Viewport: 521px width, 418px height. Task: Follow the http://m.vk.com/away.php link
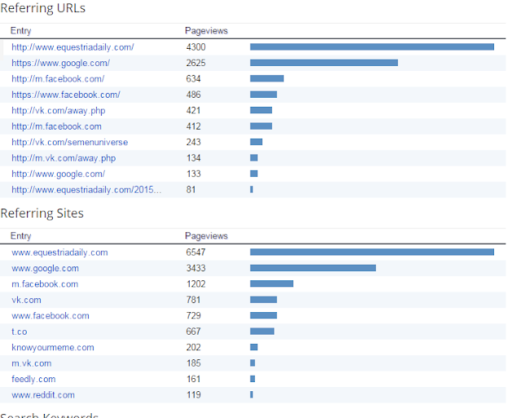pyautogui.click(x=63, y=158)
